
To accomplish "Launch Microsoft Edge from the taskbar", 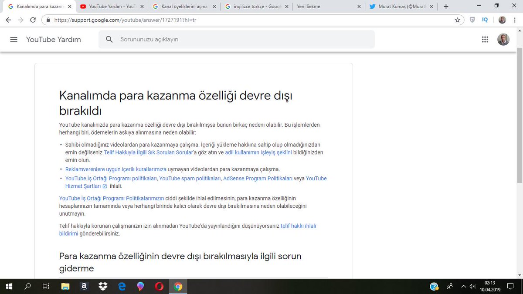I will pyautogui.click(x=122, y=286).
